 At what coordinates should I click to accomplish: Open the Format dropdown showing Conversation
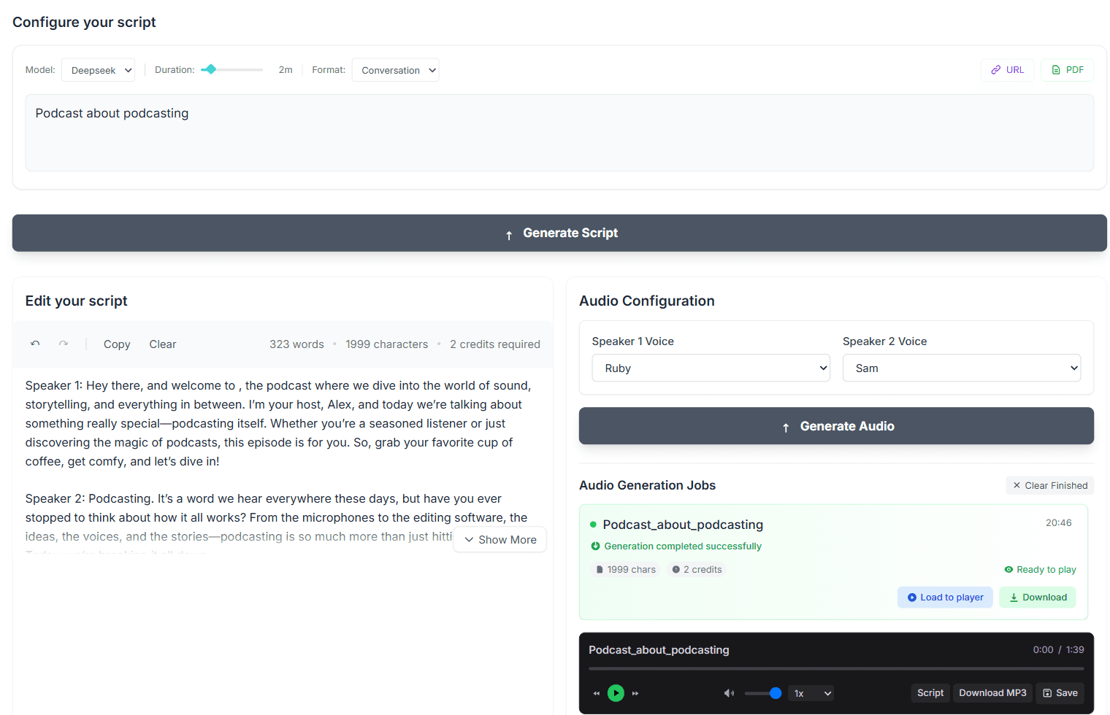click(x=395, y=70)
